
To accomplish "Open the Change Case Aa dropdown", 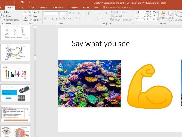I will pos(70,19).
